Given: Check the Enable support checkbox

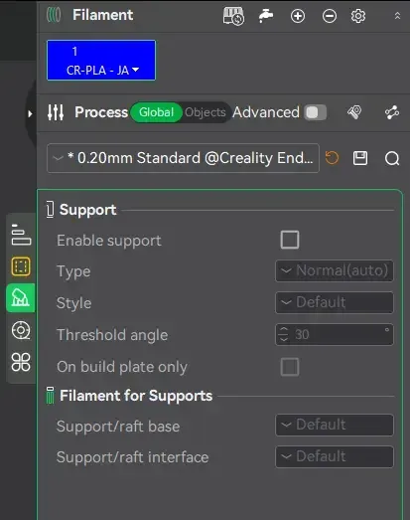Looking at the screenshot, I should coord(290,240).
